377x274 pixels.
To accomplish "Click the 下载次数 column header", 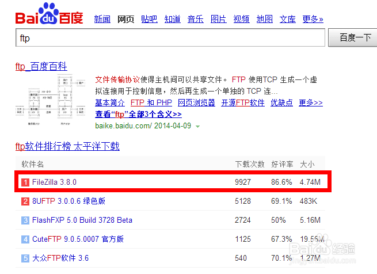I will (x=250, y=164).
